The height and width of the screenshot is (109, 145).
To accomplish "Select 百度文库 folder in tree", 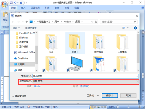I will 22,42.
